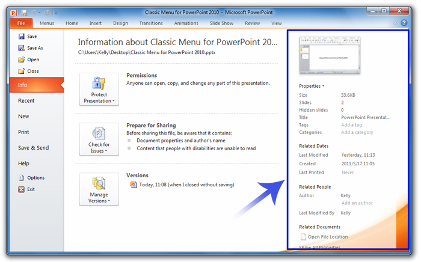This screenshot has width=421, height=262.
Task: Switch to the Insert tab
Action: 95,23
